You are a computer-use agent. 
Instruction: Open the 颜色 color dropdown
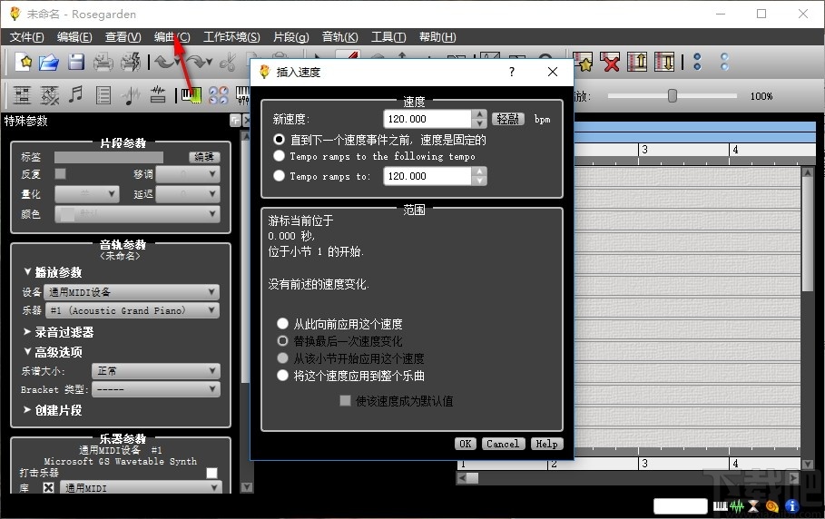[x=137, y=214]
